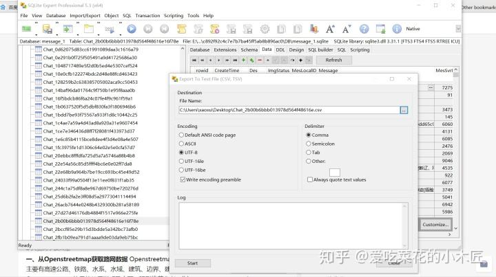Go to last record in data navigator
The image size is (496, 277).
pos(235,60)
